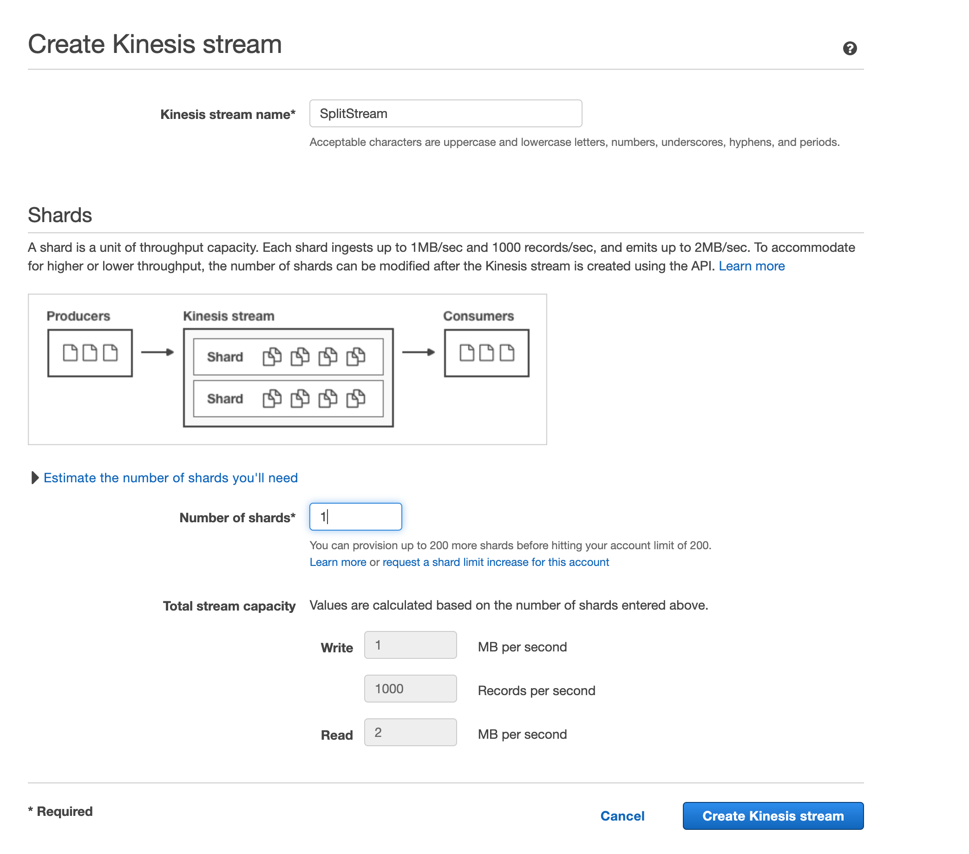Click the Read MB per second field
This screenshot has height=854, width=969.
point(410,732)
